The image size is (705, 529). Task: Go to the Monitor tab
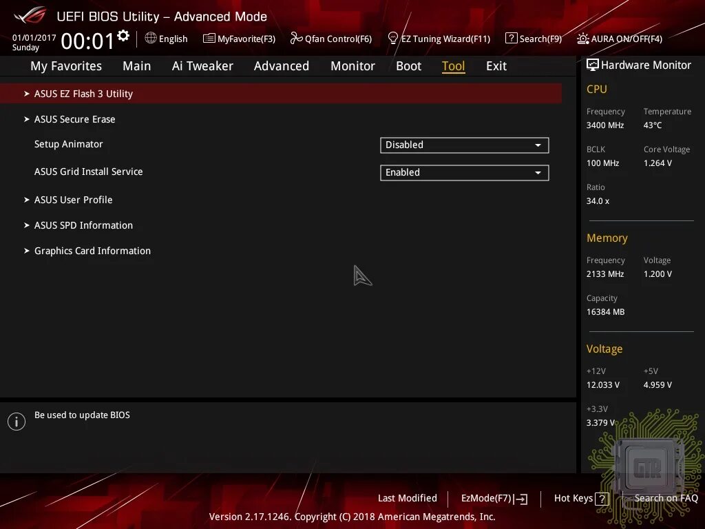point(352,66)
